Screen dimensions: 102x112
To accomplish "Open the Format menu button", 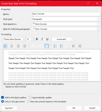I will coord(9,108).
